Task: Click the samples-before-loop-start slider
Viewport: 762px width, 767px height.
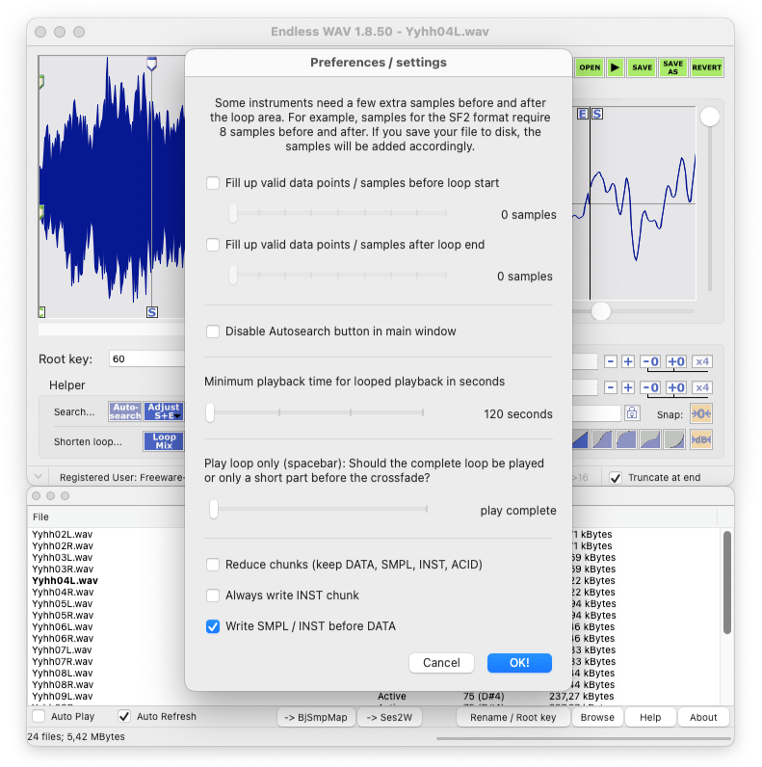Action: pyautogui.click(x=338, y=213)
